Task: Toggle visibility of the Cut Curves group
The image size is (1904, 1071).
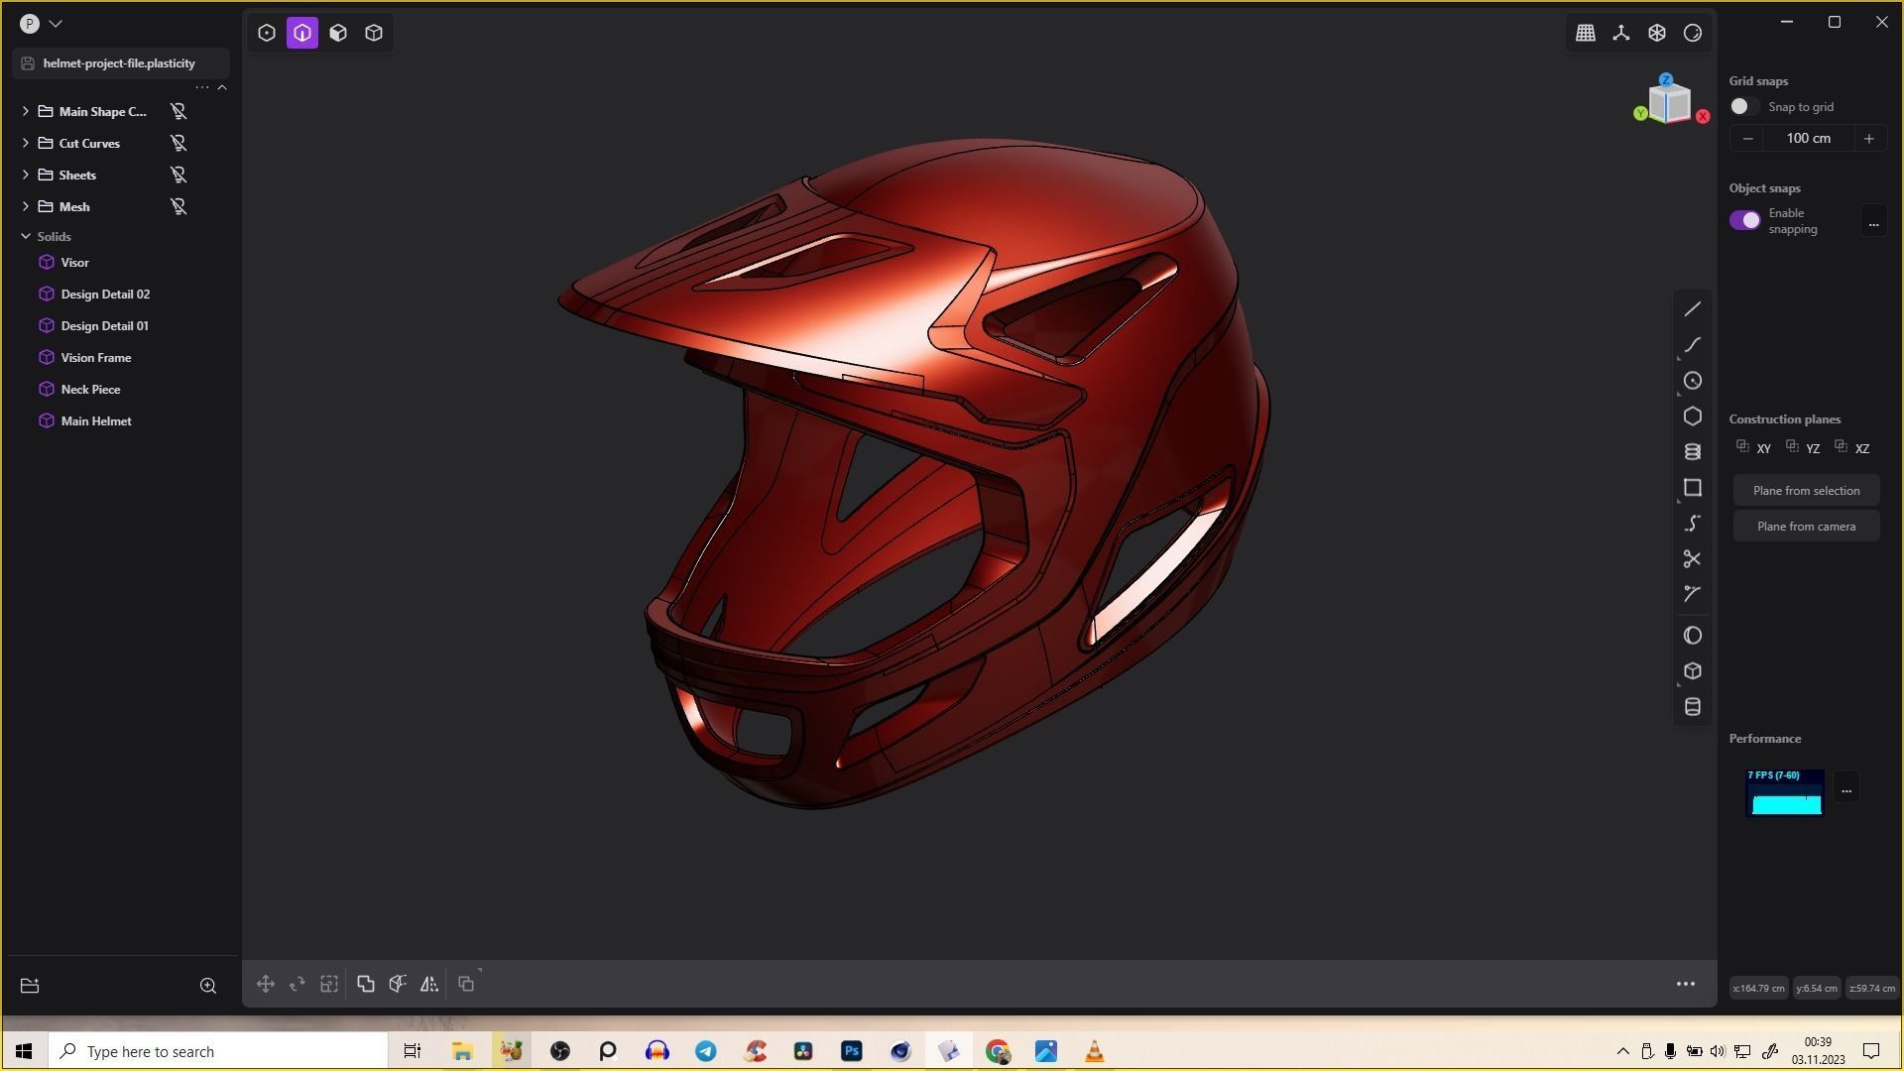Action: (x=178, y=143)
